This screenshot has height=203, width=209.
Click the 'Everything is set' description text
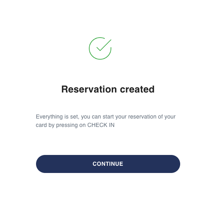click(x=106, y=121)
